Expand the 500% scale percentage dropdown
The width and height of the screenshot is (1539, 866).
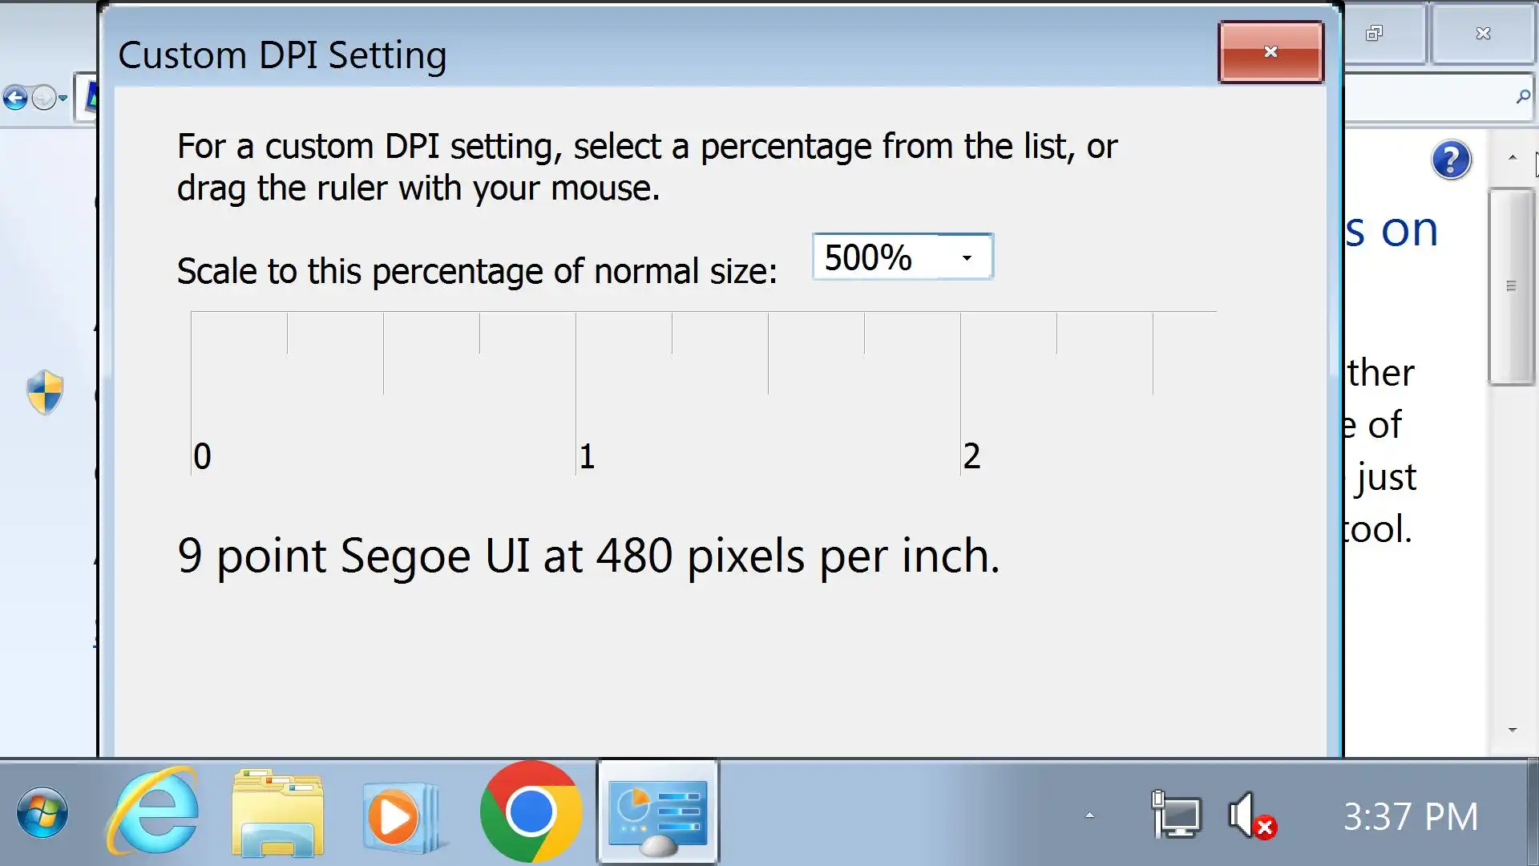pos(967,257)
